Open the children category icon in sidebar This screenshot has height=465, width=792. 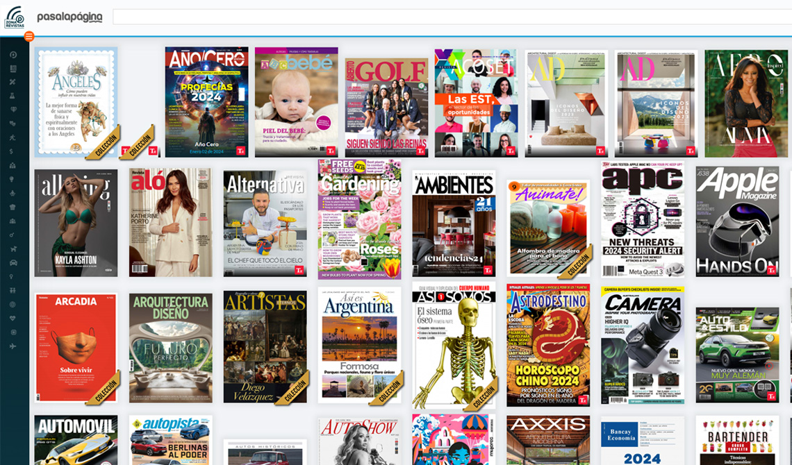(x=13, y=291)
